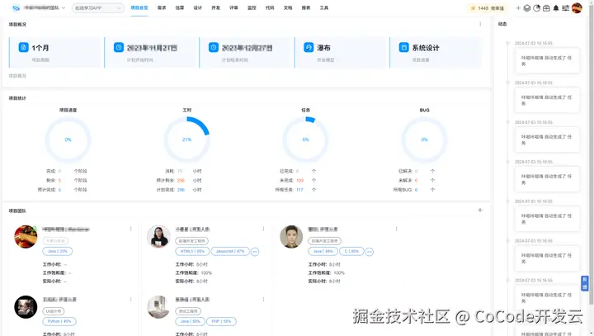Screen dimensions: 594x336
Task: Click the planned end date card
Action: (x=247, y=52)
